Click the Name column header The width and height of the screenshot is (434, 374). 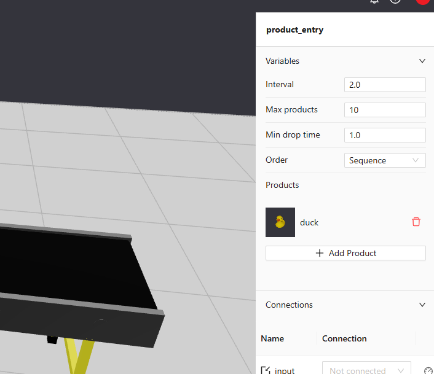(272, 338)
